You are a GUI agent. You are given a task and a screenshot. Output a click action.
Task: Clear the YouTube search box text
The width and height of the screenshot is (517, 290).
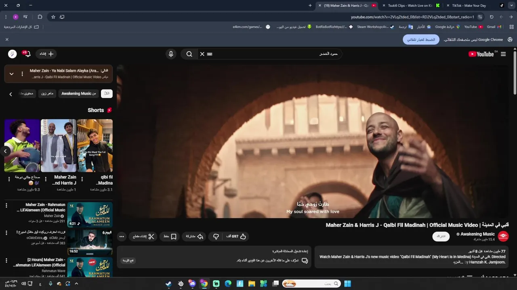click(202, 54)
